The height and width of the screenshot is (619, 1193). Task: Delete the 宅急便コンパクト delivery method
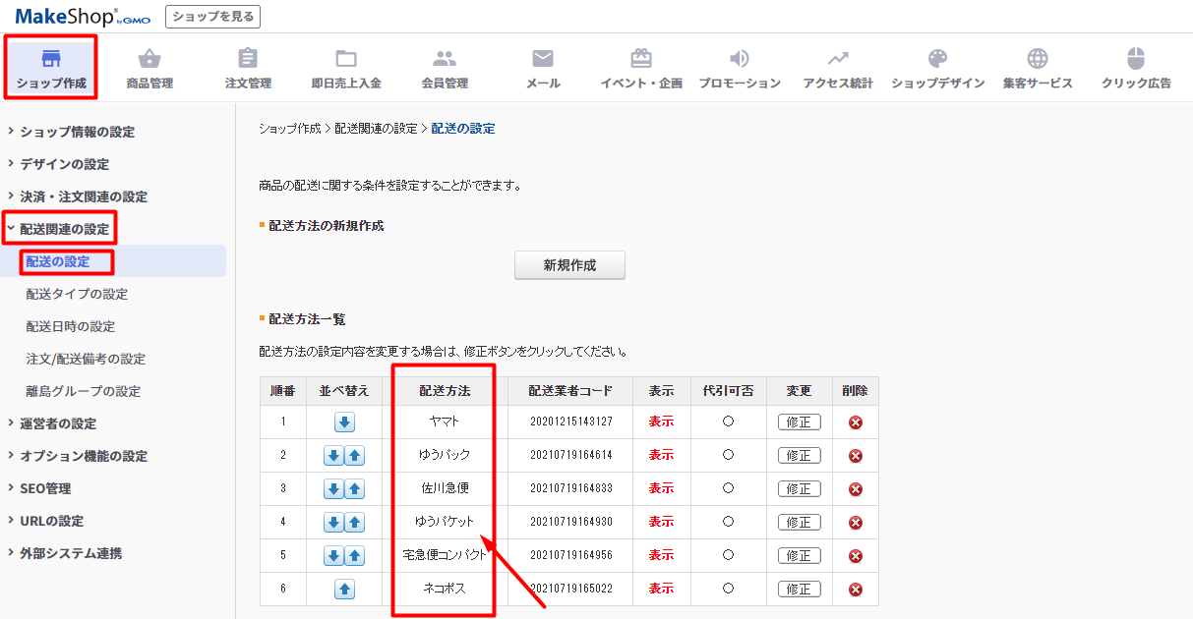click(x=856, y=555)
